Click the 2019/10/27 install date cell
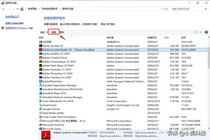 (154, 62)
